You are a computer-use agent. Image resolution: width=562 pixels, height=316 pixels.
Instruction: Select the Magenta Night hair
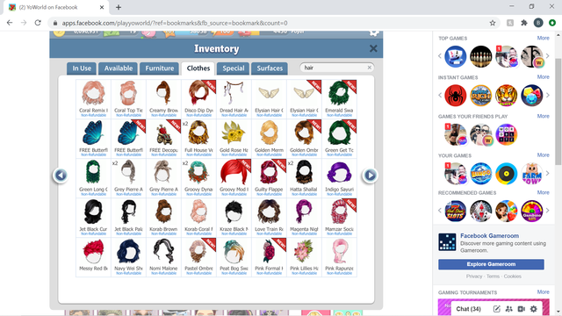(x=304, y=217)
